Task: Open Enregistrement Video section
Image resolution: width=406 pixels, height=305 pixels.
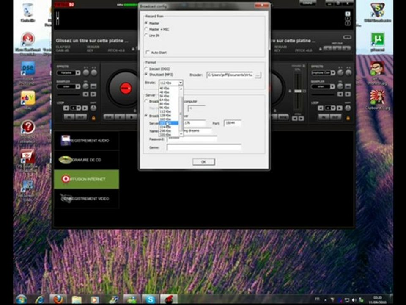Action: point(86,199)
